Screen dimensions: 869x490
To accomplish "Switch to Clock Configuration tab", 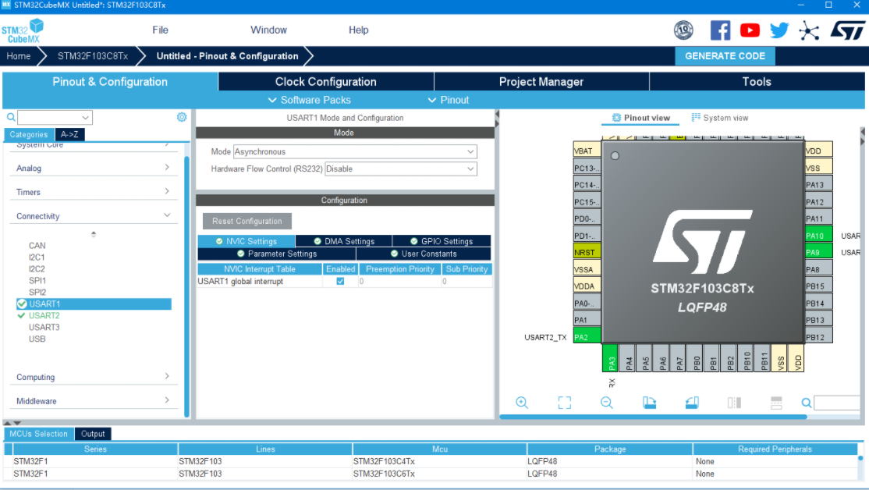I will click(326, 81).
